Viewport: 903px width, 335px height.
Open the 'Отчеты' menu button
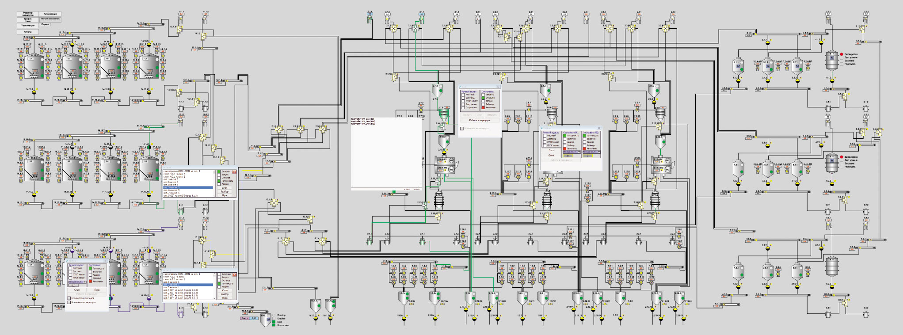click(x=28, y=32)
